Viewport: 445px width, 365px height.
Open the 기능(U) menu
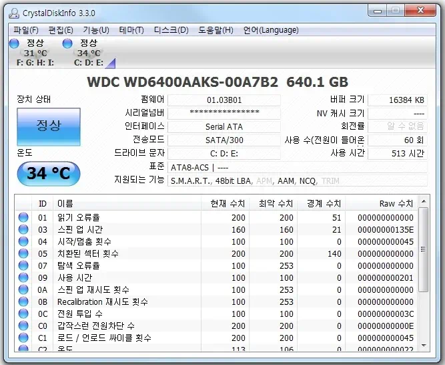(95, 30)
